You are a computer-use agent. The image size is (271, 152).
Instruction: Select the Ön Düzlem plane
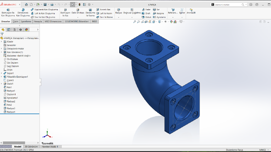click(x=12, y=59)
